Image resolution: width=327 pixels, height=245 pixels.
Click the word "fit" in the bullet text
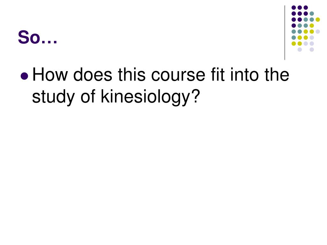click(218, 75)
